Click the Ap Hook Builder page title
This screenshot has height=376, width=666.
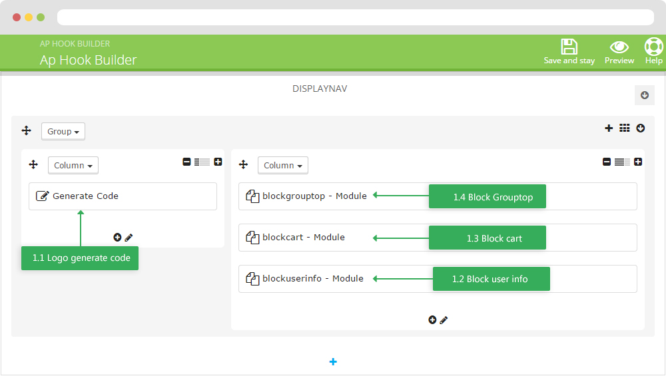pos(89,60)
